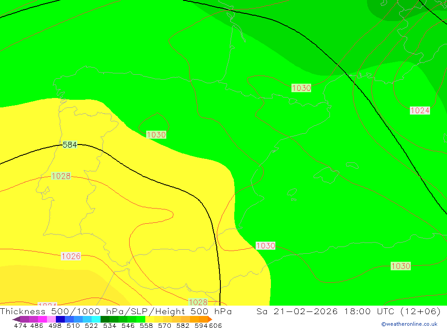Click the SLP portion of the map title

click(x=139, y=311)
